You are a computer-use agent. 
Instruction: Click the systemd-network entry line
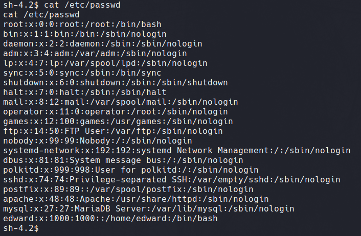coord(177,150)
